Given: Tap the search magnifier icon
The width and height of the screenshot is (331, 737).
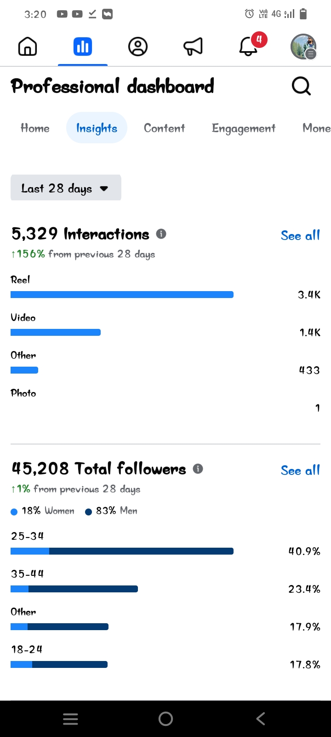Looking at the screenshot, I should pos(301,86).
